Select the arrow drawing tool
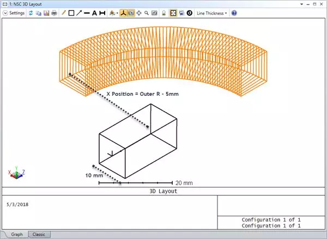Viewport: 327px width, 239px height. pos(79,13)
